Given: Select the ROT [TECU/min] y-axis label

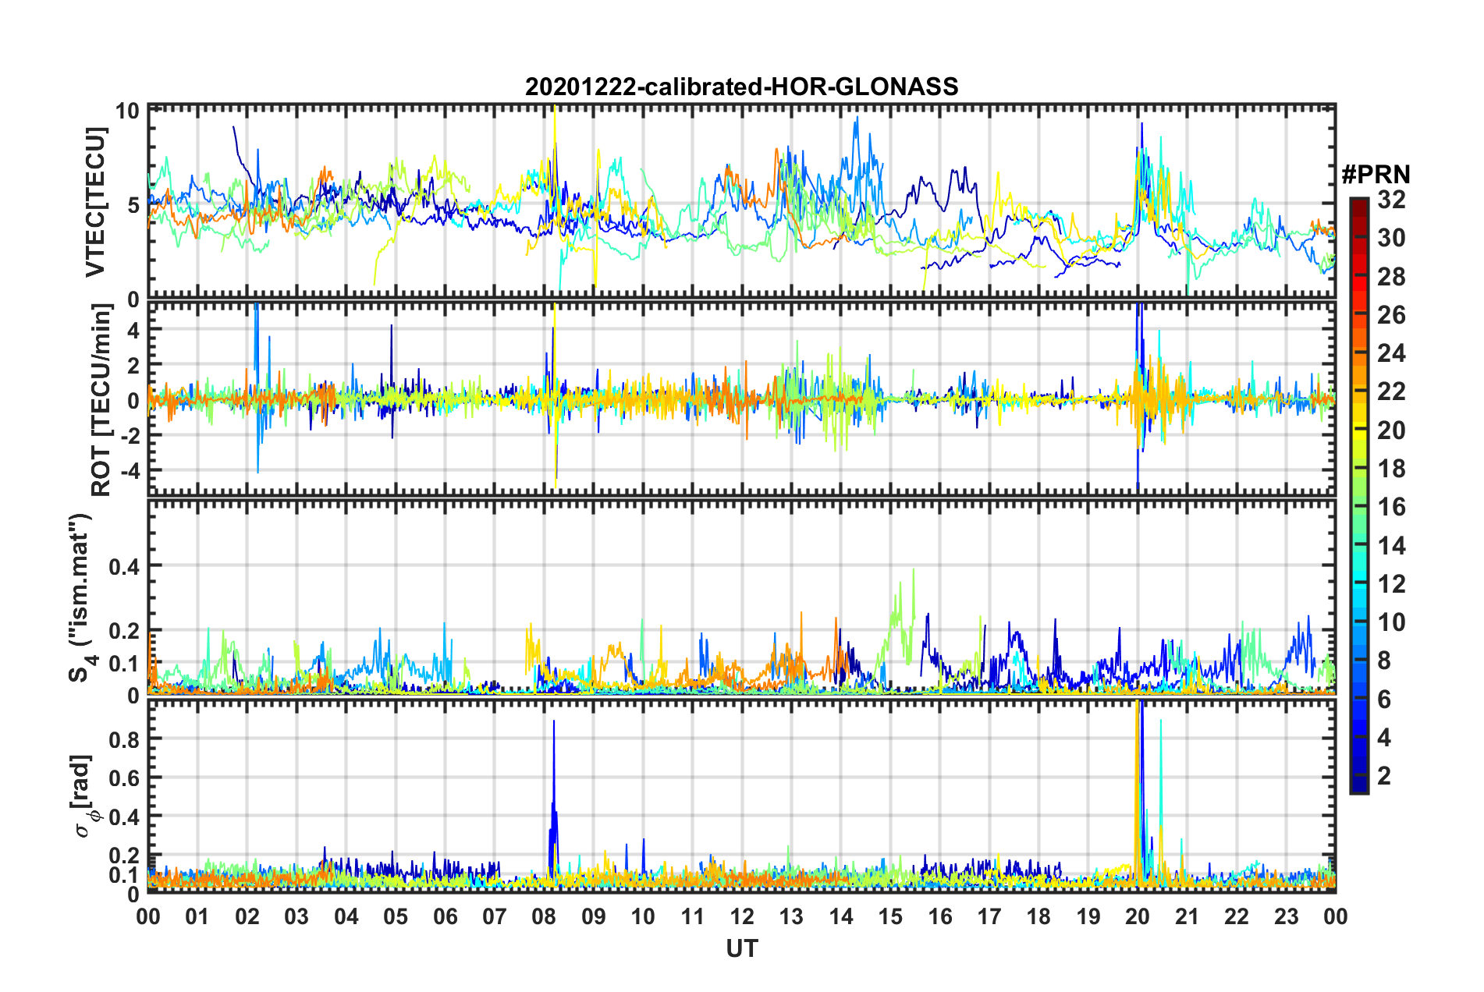Looking at the screenshot, I should (101, 400).
